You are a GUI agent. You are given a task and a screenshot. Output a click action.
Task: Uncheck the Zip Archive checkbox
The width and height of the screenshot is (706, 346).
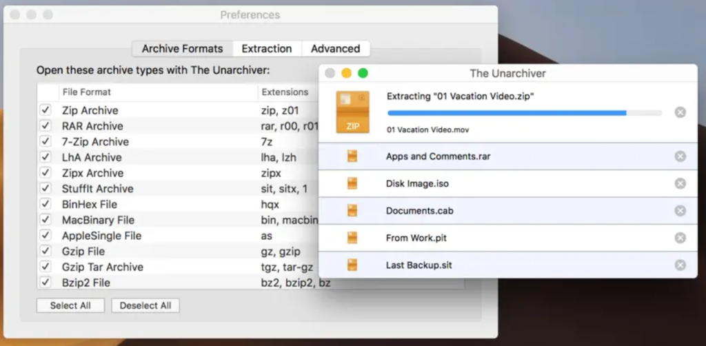pyautogui.click(x=46, y=110)
